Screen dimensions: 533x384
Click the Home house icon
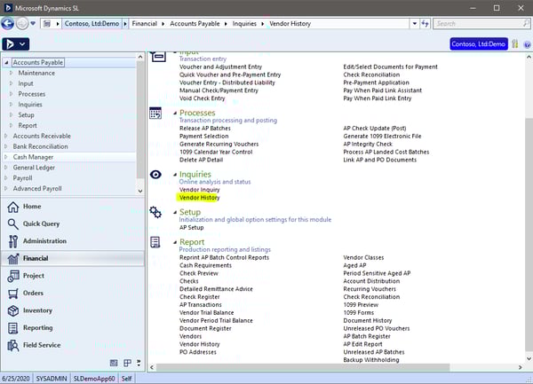pyautogui.click(x=13, y=207)
